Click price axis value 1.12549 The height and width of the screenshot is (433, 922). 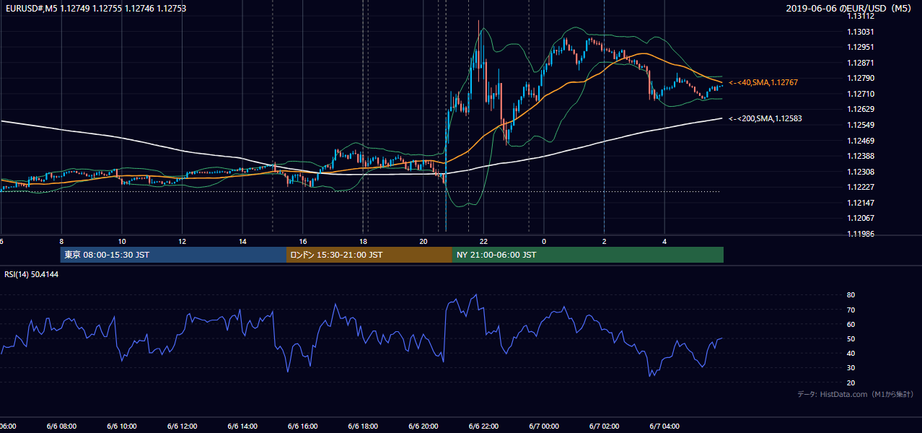coord(860,125)
